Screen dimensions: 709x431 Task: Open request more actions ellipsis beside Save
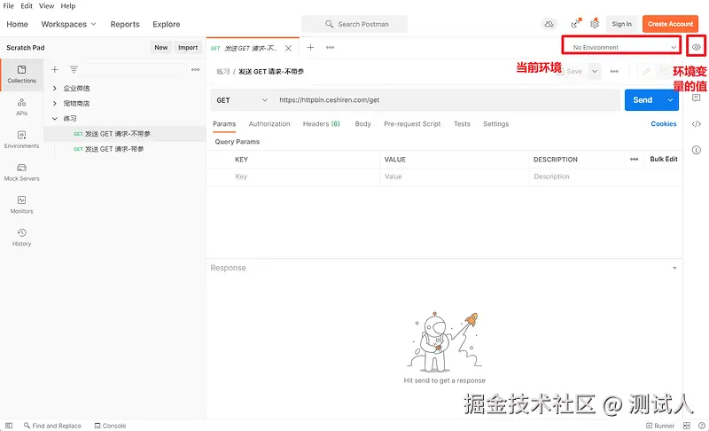614,72
